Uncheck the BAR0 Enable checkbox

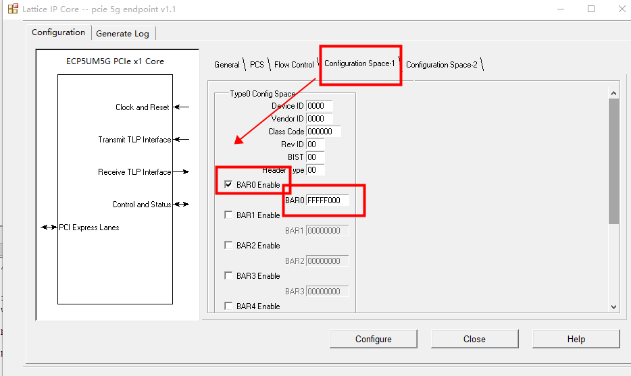(228, 184)
